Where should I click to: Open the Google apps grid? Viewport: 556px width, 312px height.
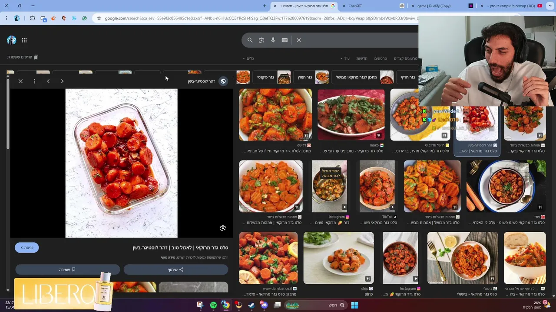[24, 40]
